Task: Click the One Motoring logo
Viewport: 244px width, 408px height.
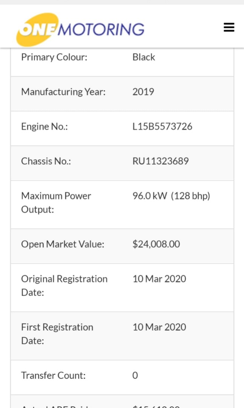Action: coord(80,29)
